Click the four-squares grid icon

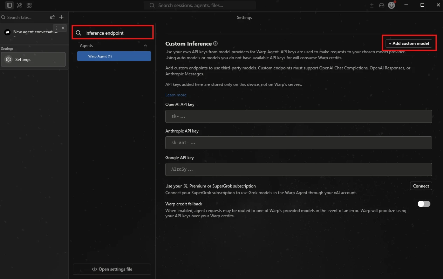29,5
